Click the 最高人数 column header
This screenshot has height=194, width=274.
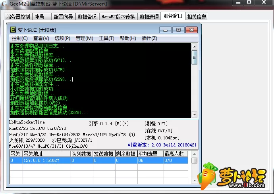point(176,154)
